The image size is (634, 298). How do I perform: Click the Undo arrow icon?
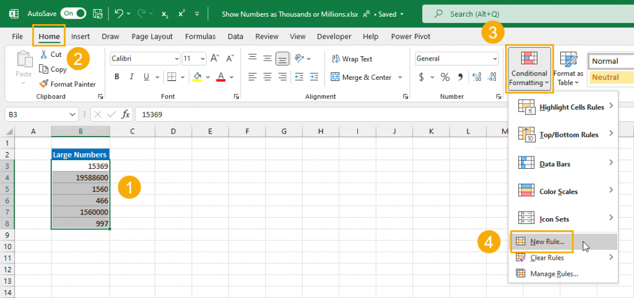tap(119, 14)
